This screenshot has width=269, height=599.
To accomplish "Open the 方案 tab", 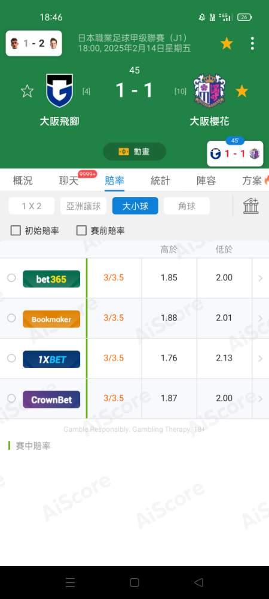I will (x=252, y=181).
